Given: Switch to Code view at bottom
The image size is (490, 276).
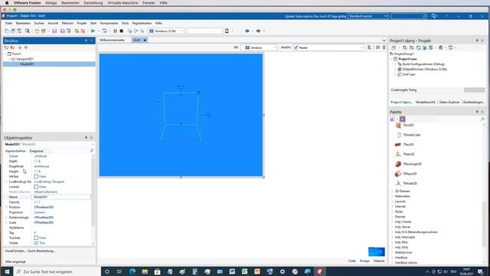Looking at the screenshot, I should (x=352, y=261).
